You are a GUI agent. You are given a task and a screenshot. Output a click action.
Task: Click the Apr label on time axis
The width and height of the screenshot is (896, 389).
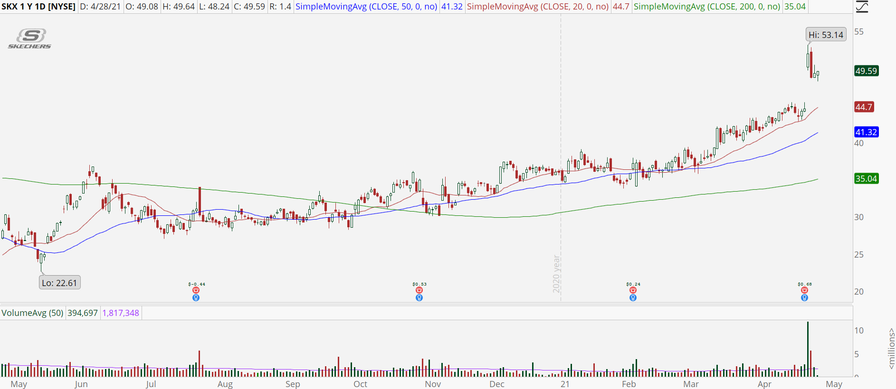(764, 384)
